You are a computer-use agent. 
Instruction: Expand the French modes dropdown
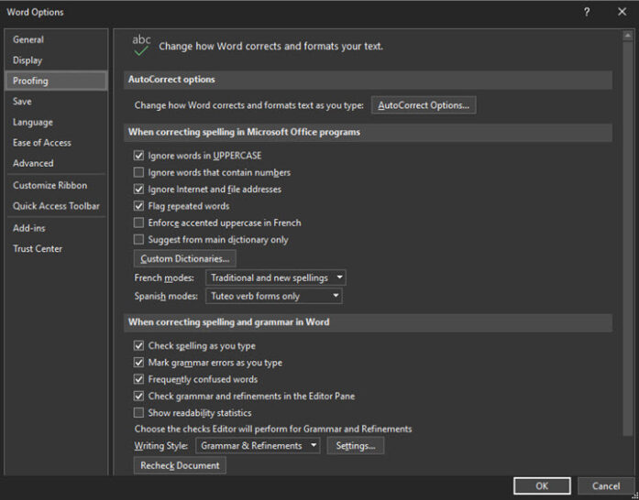coord(276,277)
